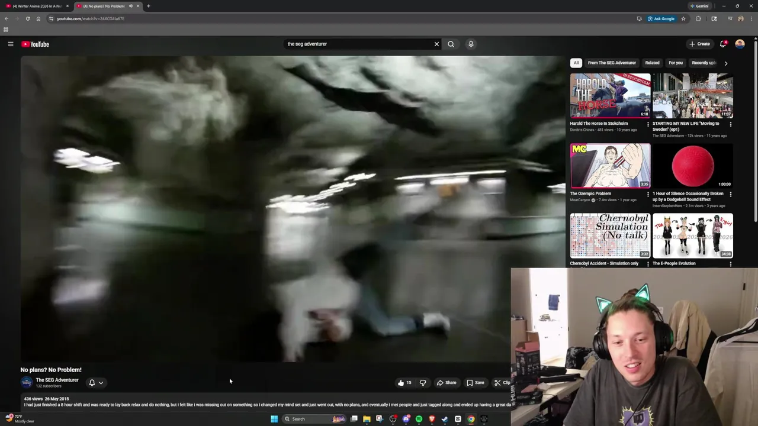Screen dimensions: 758x426
Task: View site information icon in address bar
Action: pos(51,18)
